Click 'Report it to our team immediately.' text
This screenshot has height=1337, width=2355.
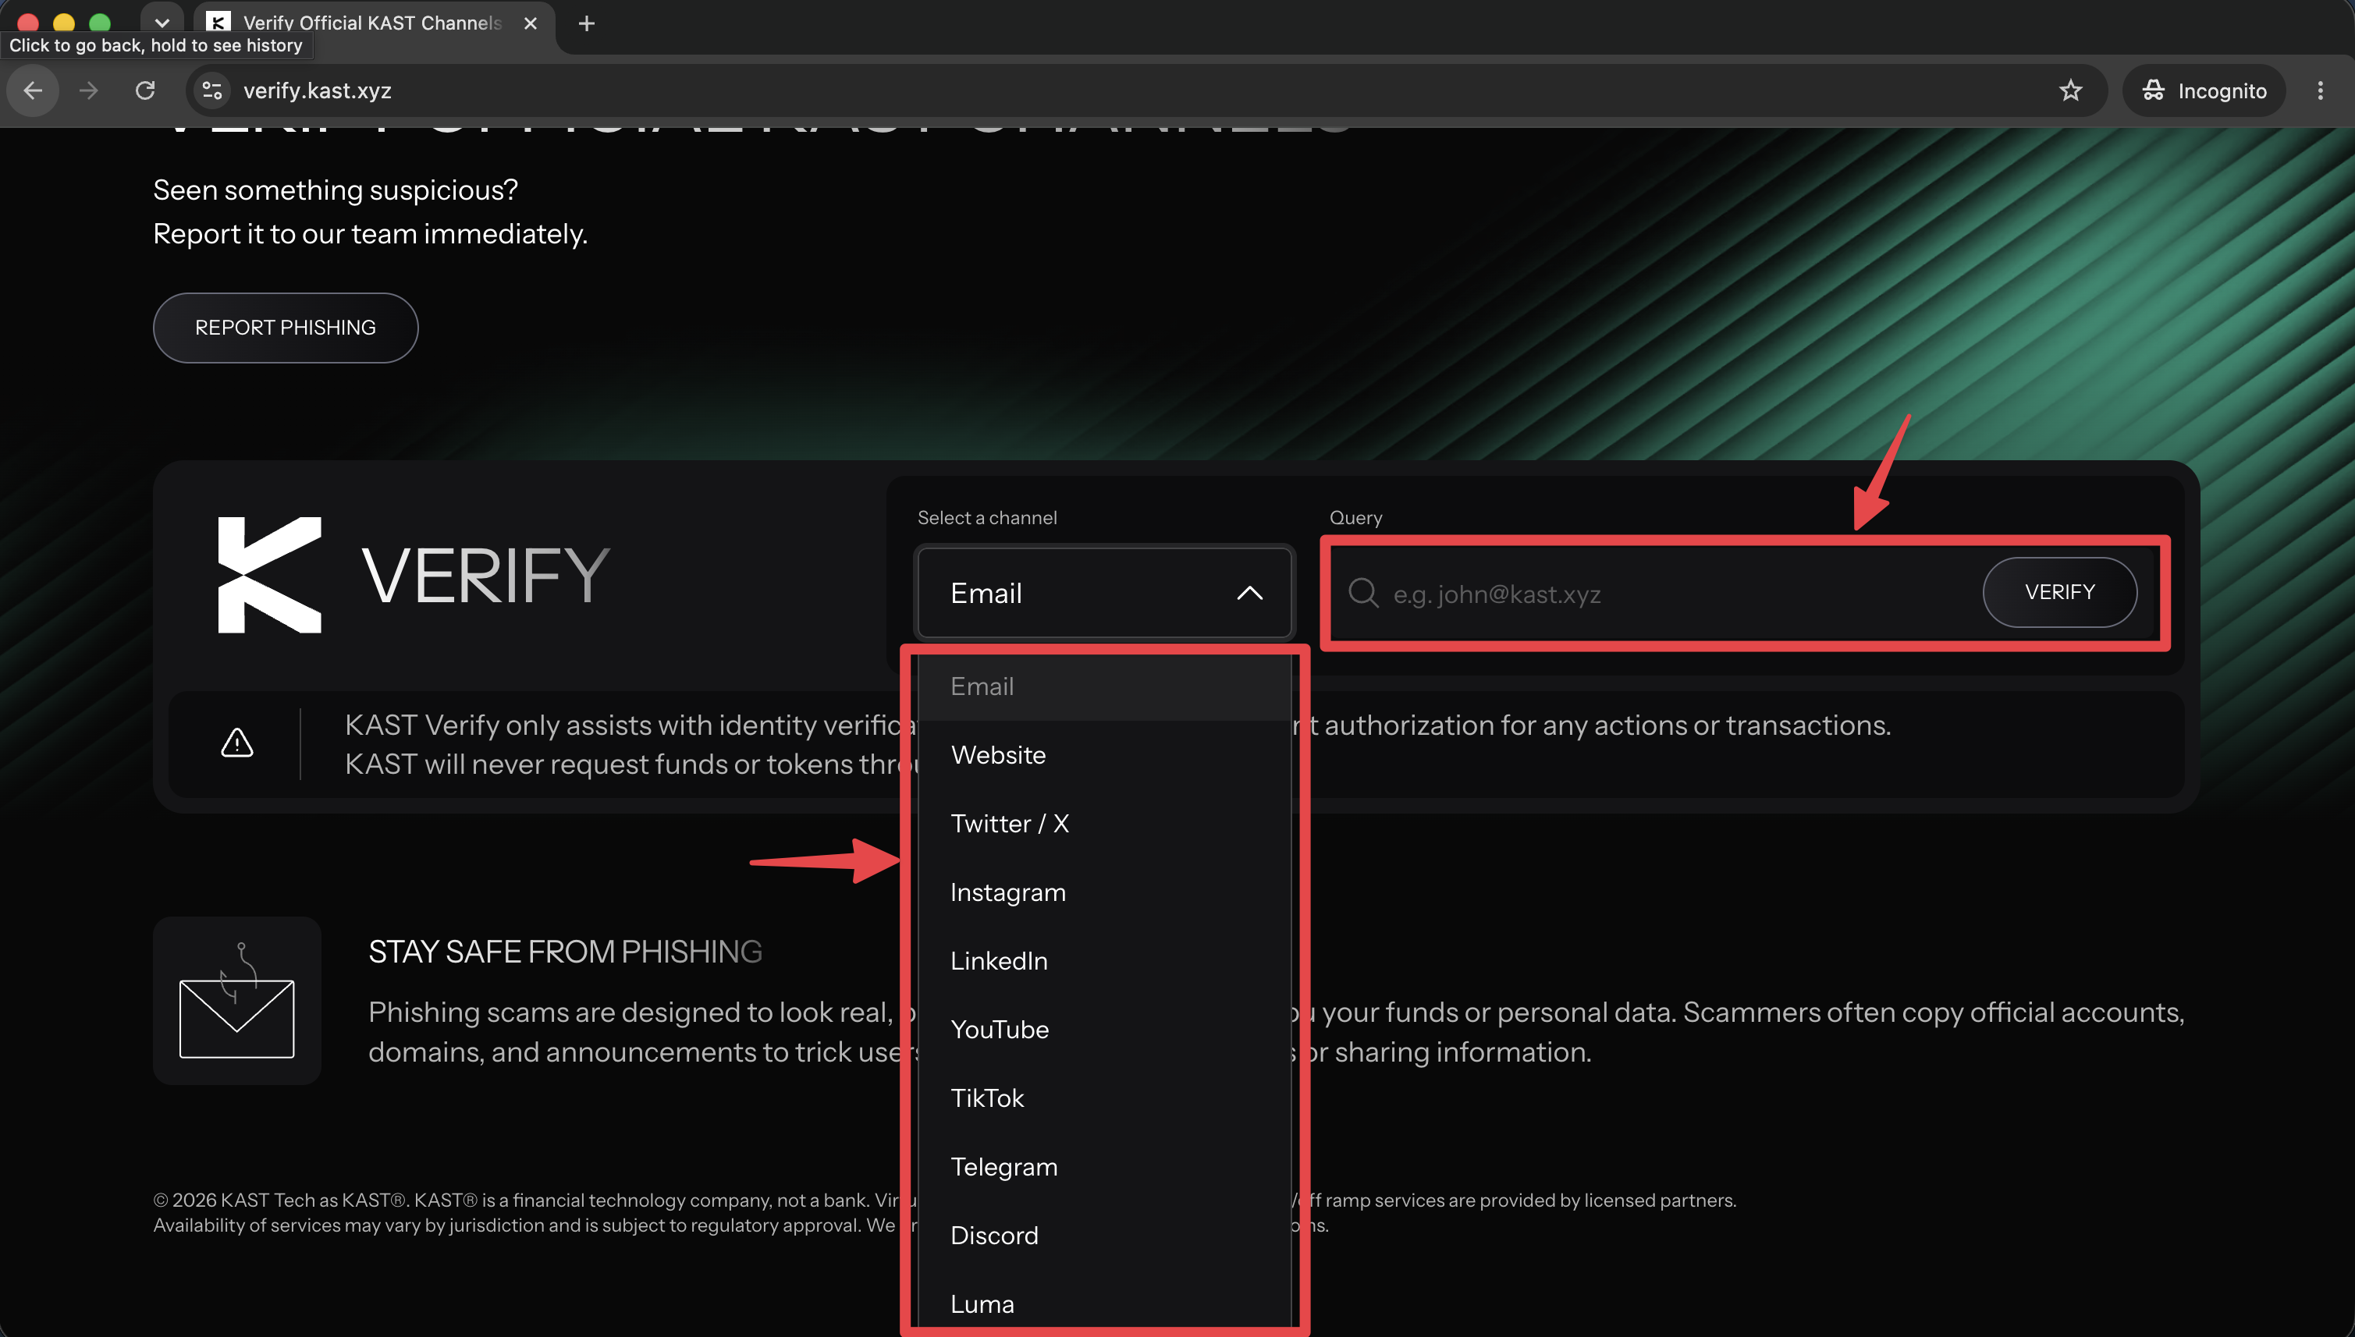[x=370, y=234]
